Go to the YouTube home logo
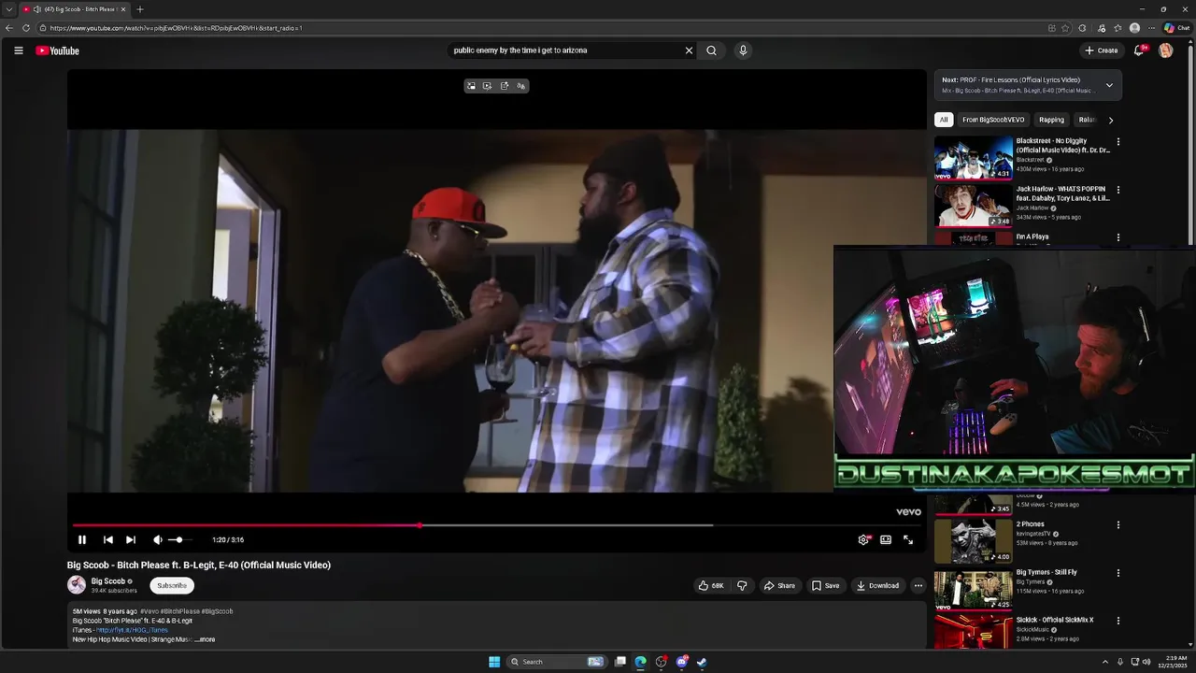The width and height of the screenshot is (1196, 673). pos(57,50)
